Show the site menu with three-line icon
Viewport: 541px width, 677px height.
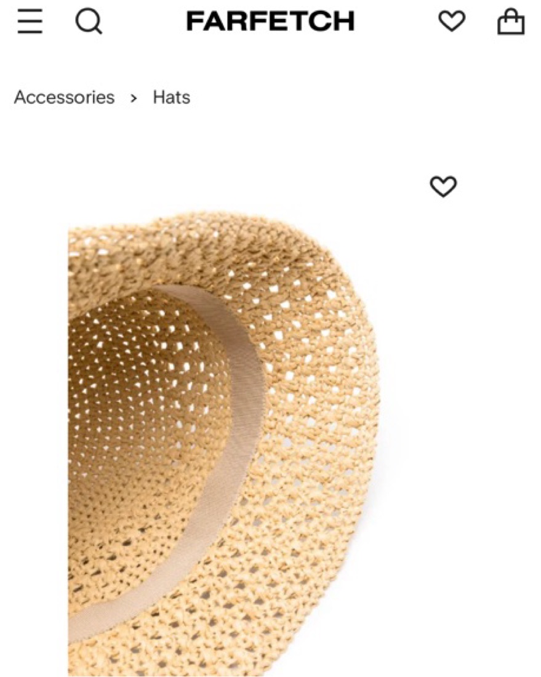click(x=30, y=21)
